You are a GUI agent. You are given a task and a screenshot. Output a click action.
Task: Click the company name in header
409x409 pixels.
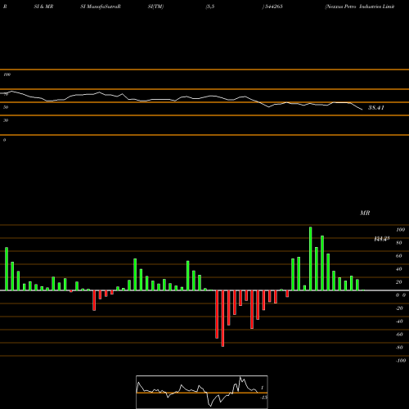point(360,7)
